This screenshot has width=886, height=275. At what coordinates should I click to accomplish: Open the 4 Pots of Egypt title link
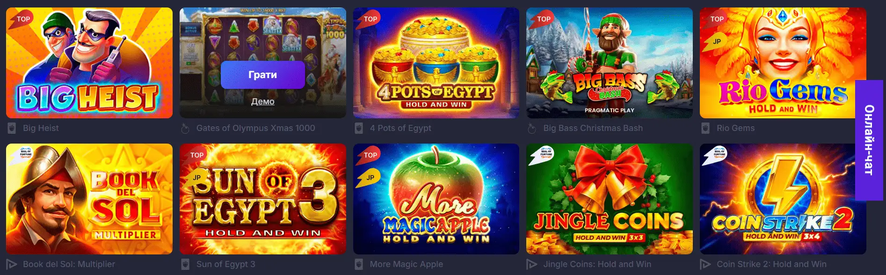pyautogui.click(x=400, y=128)
